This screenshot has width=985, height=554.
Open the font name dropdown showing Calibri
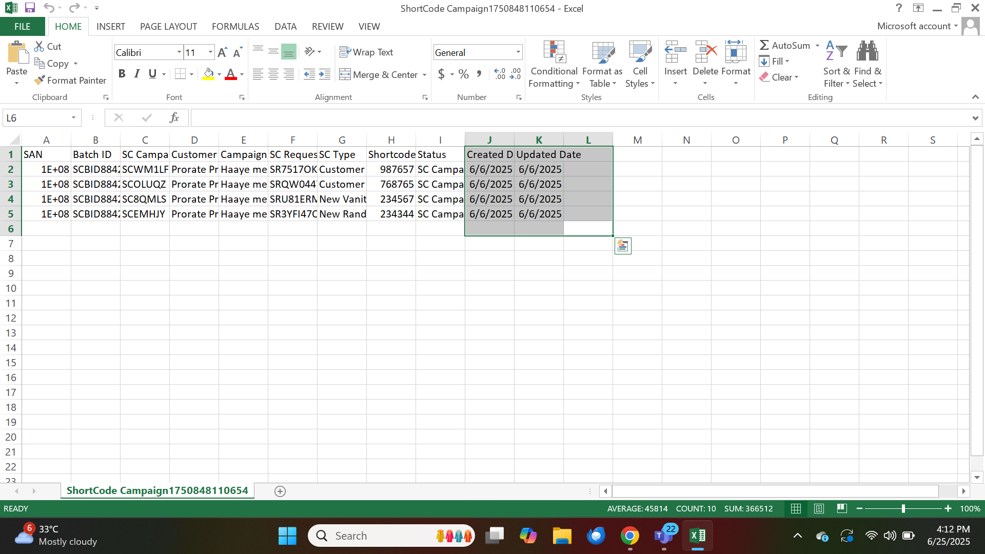(x=179, y=52)
